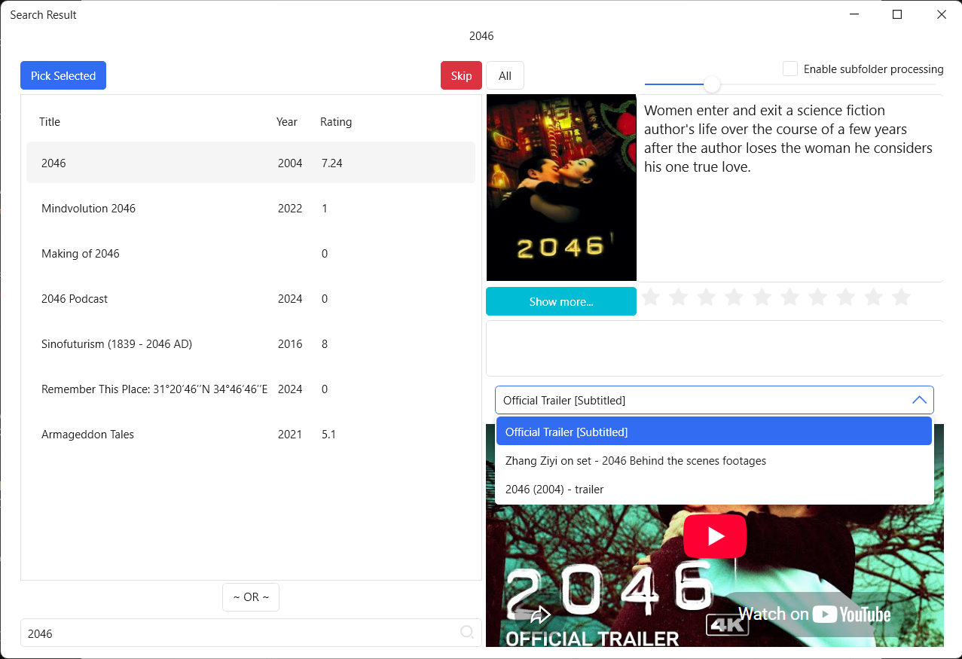Click the Rating column header
The height and width of the screenshot is (659, 962).
point(336,122)
